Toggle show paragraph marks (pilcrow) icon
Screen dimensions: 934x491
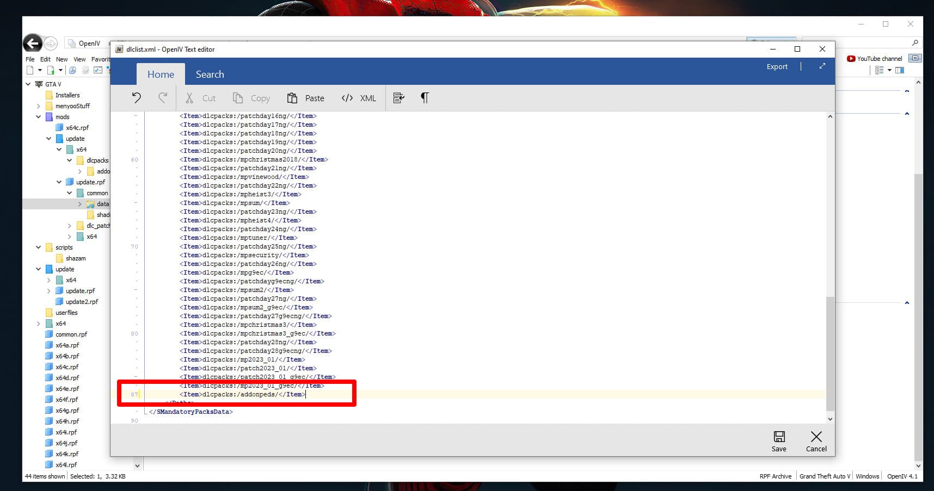pos(425,98)
